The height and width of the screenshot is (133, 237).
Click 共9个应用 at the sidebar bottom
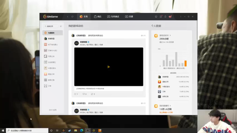coord(53,110)
